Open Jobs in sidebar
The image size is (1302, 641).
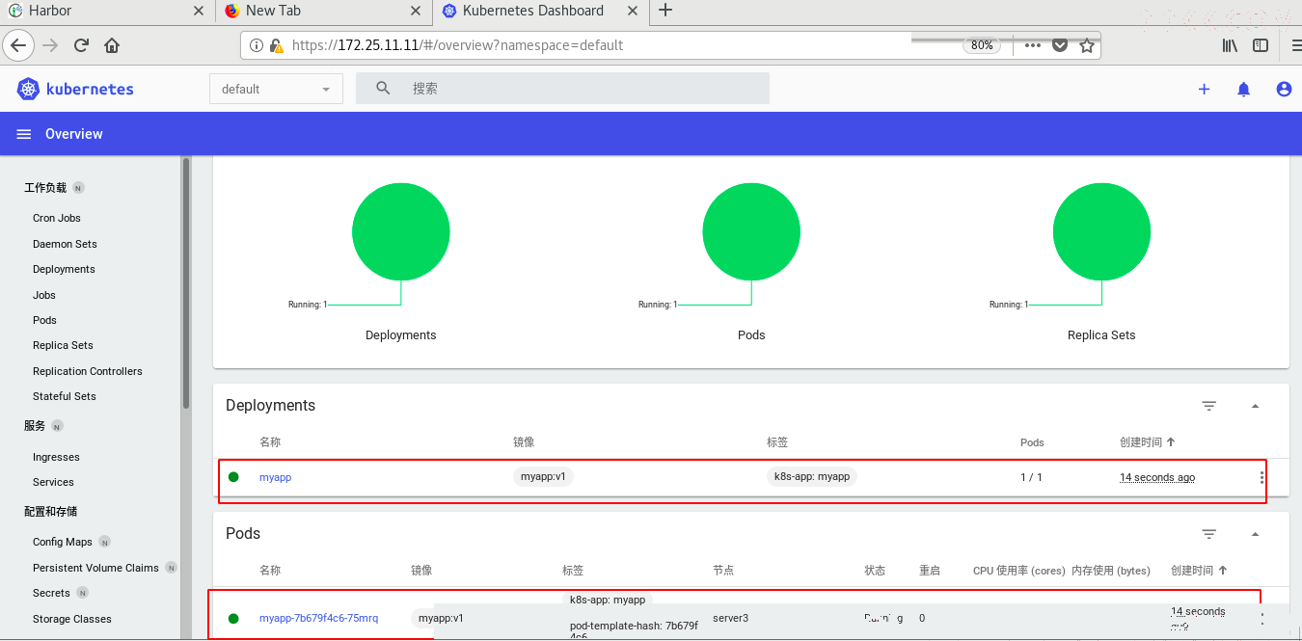pyautogui.click(x=44, y=296)
